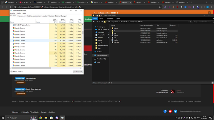214x120 pixels.
Task: Open the Compartilhar ribbon tab
Action: pos(109,19)
